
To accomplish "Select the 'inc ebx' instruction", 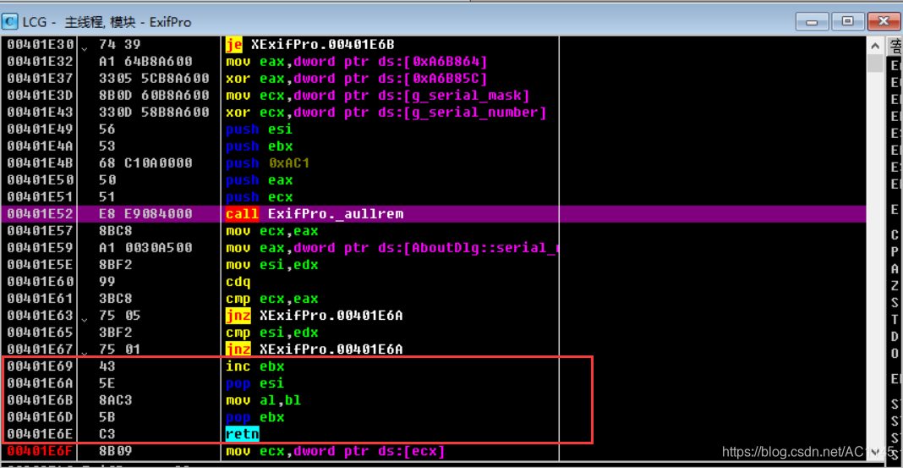I will pyautogui.click(x=255, y=366).
